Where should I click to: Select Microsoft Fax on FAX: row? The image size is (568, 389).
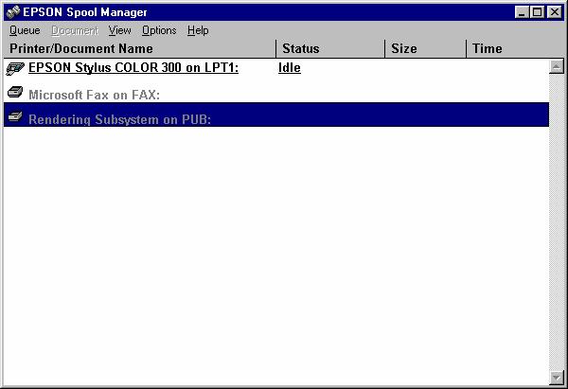click(x=276, y=94)
